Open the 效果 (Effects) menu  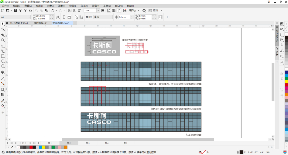pos(61,6)
